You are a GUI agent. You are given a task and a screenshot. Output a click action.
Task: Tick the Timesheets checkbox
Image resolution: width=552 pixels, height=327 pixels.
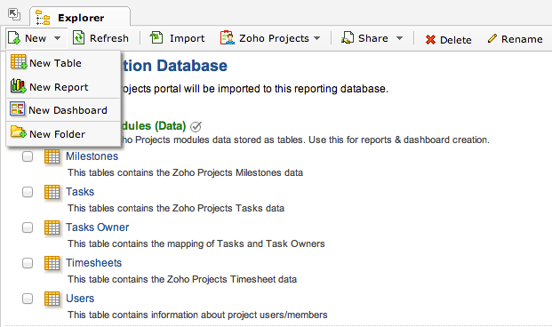point(28,263)
